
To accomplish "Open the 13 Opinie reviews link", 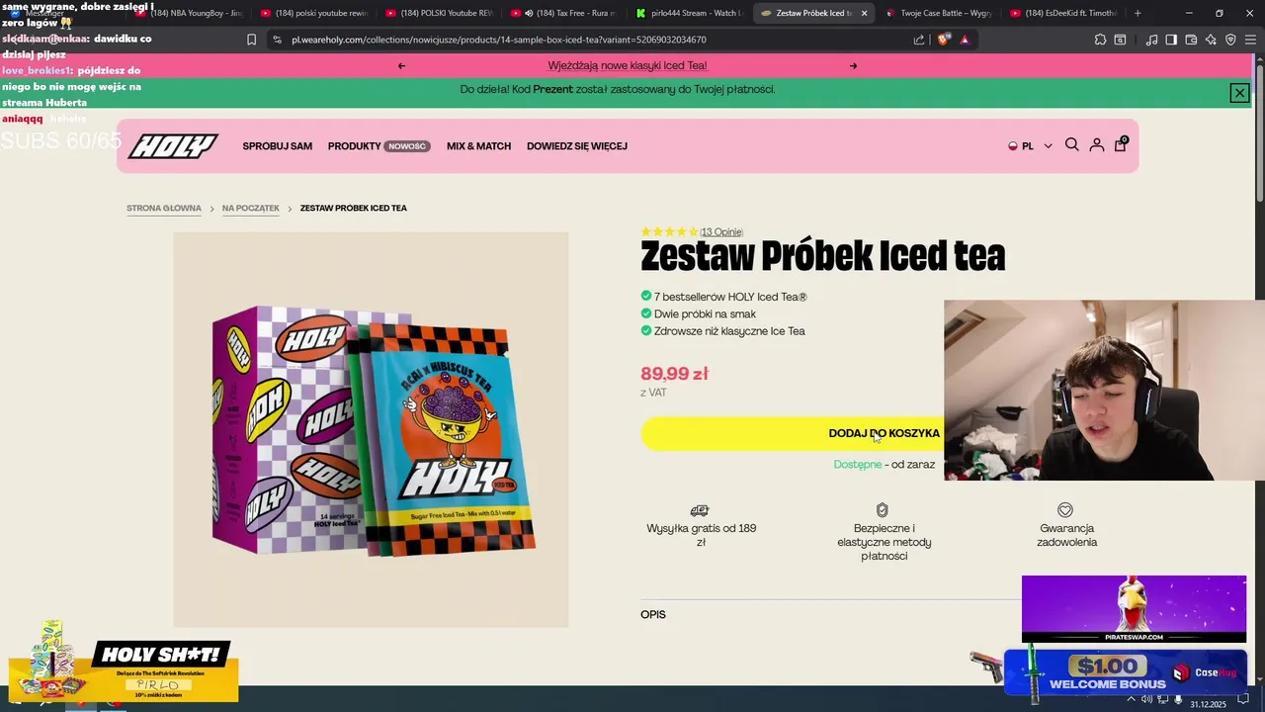I will pos(721,232).
